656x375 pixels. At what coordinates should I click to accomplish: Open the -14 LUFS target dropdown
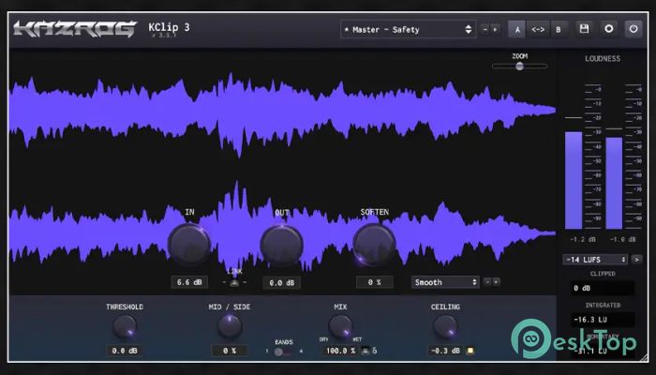pos(595,260)
